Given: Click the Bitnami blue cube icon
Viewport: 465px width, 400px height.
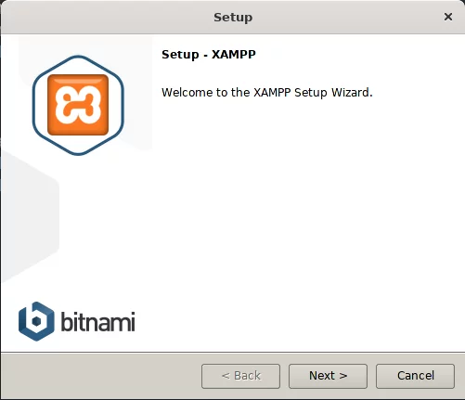Looking at the screenshot, I should pyautogui.click(x=36, y=321).
